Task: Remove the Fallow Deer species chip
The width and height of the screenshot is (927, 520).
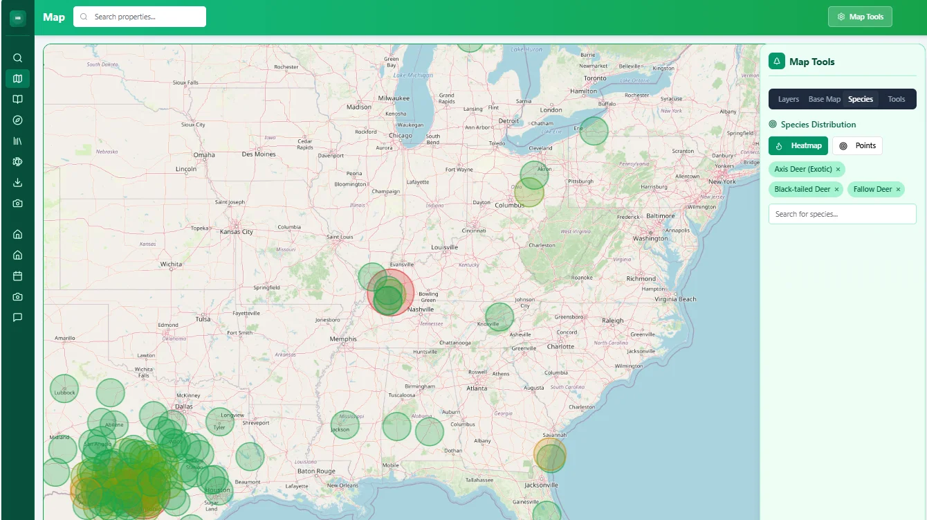Action: (x=898, y=189)
